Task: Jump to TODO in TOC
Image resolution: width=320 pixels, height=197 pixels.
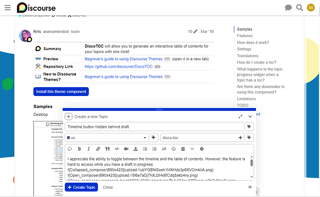Action: click(243, 105)
